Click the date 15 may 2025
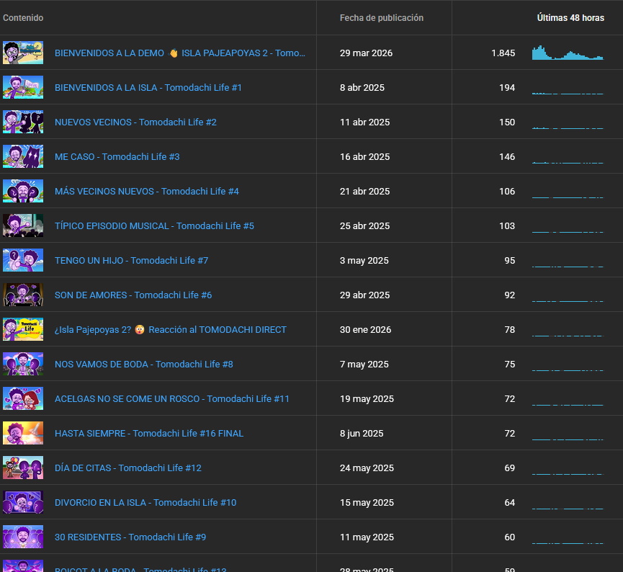The height and width of the screenshot is (572, 623). [367, 502]
